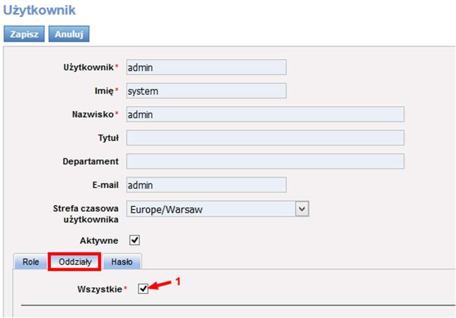Click into the empty Tytuł field
456x318 pixels.
pyautogui.click(x=265, y=138)
